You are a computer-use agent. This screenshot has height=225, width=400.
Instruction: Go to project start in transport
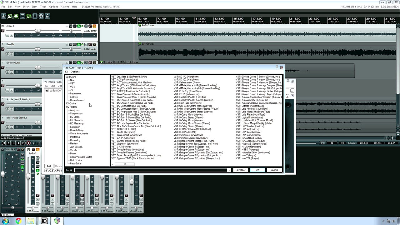(x=3, y=143)
